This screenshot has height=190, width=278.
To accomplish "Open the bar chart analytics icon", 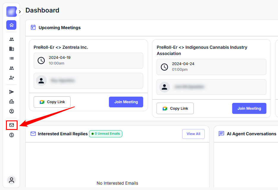I will (12, 101).
